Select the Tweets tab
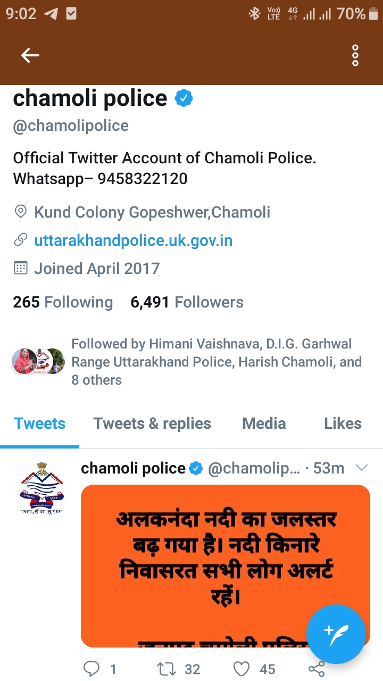The height and width of the screenshot is (681, 383). point(40,423)
